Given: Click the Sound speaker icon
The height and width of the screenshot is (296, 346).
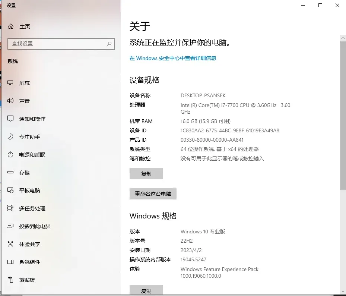Looking at the screenshot, I should 10,101.
